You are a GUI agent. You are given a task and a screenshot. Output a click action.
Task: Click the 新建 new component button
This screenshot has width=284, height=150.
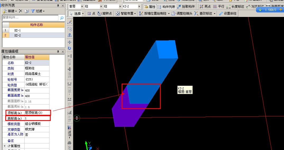tap(10, 11)
